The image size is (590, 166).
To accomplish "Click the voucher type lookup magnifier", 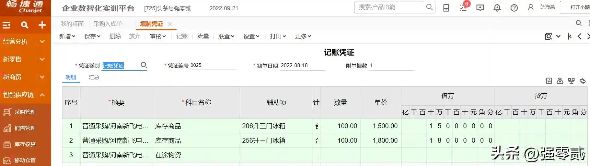I will coord(144,65).
